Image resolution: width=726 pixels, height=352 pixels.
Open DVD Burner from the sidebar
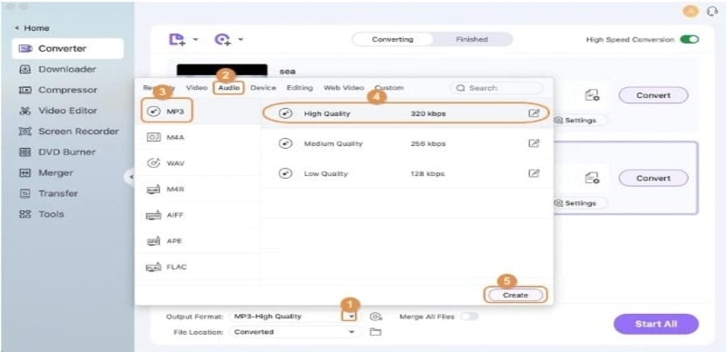[67, 152]
